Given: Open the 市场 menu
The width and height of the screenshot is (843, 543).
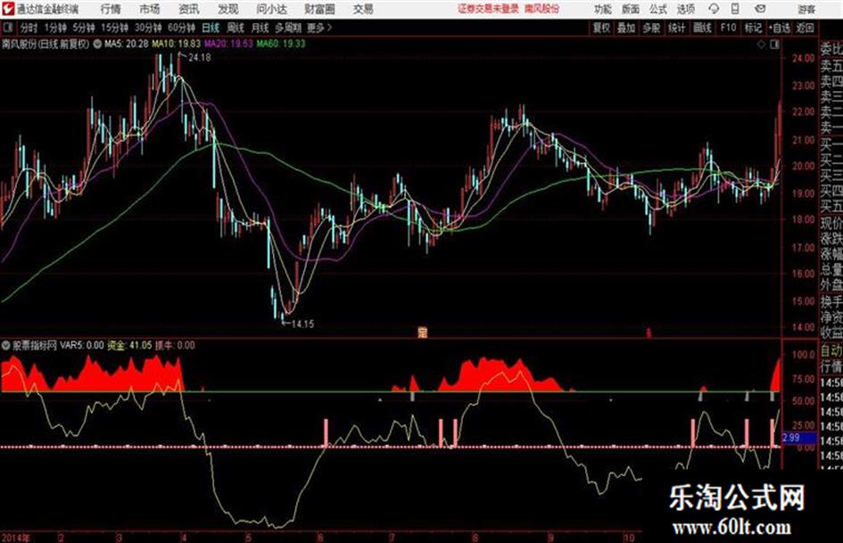Looking at the screenshot, I should click(150, 9).
